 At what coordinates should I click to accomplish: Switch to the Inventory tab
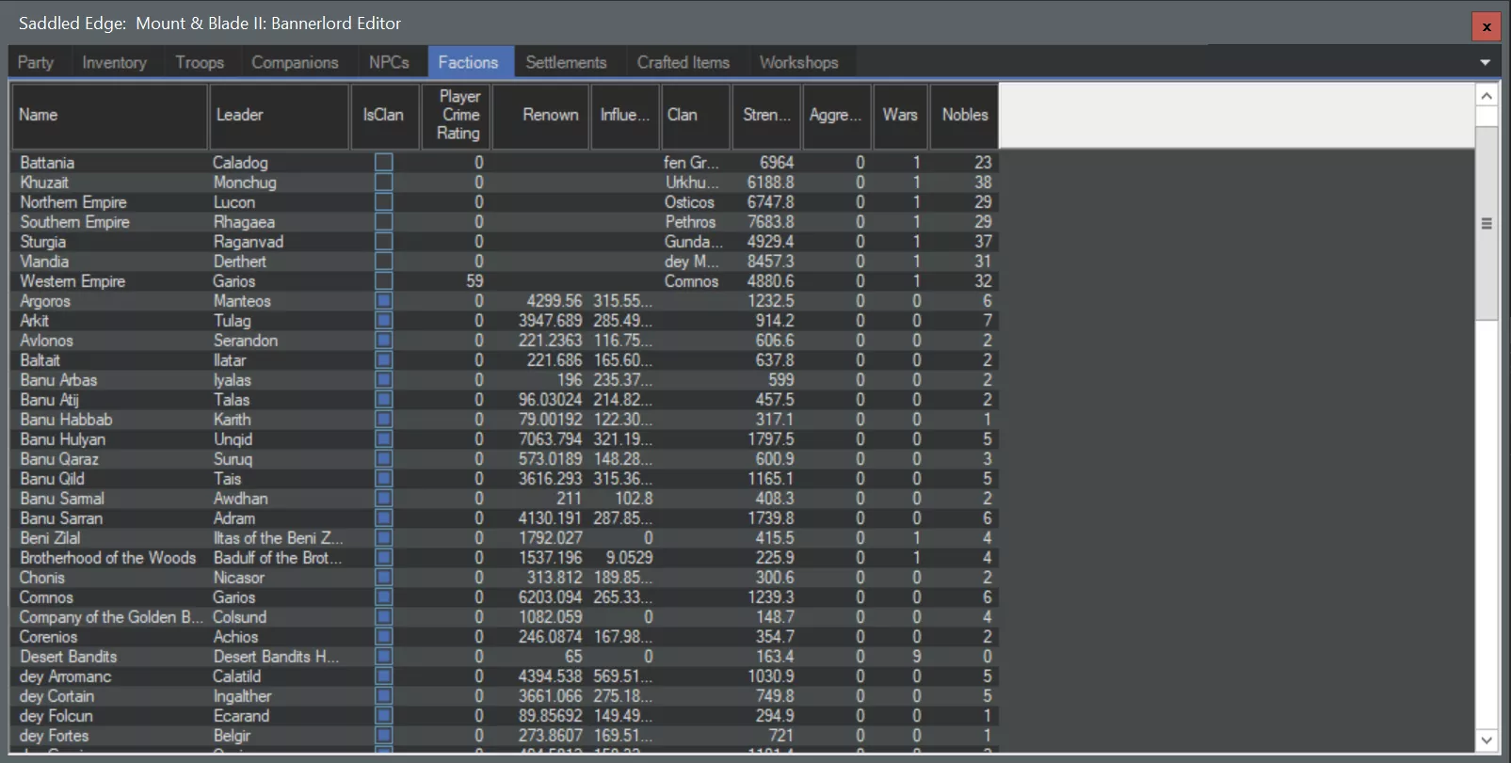click(x=114, y=62)
